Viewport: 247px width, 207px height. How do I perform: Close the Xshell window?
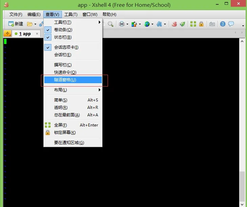click(x=239, y=3)
